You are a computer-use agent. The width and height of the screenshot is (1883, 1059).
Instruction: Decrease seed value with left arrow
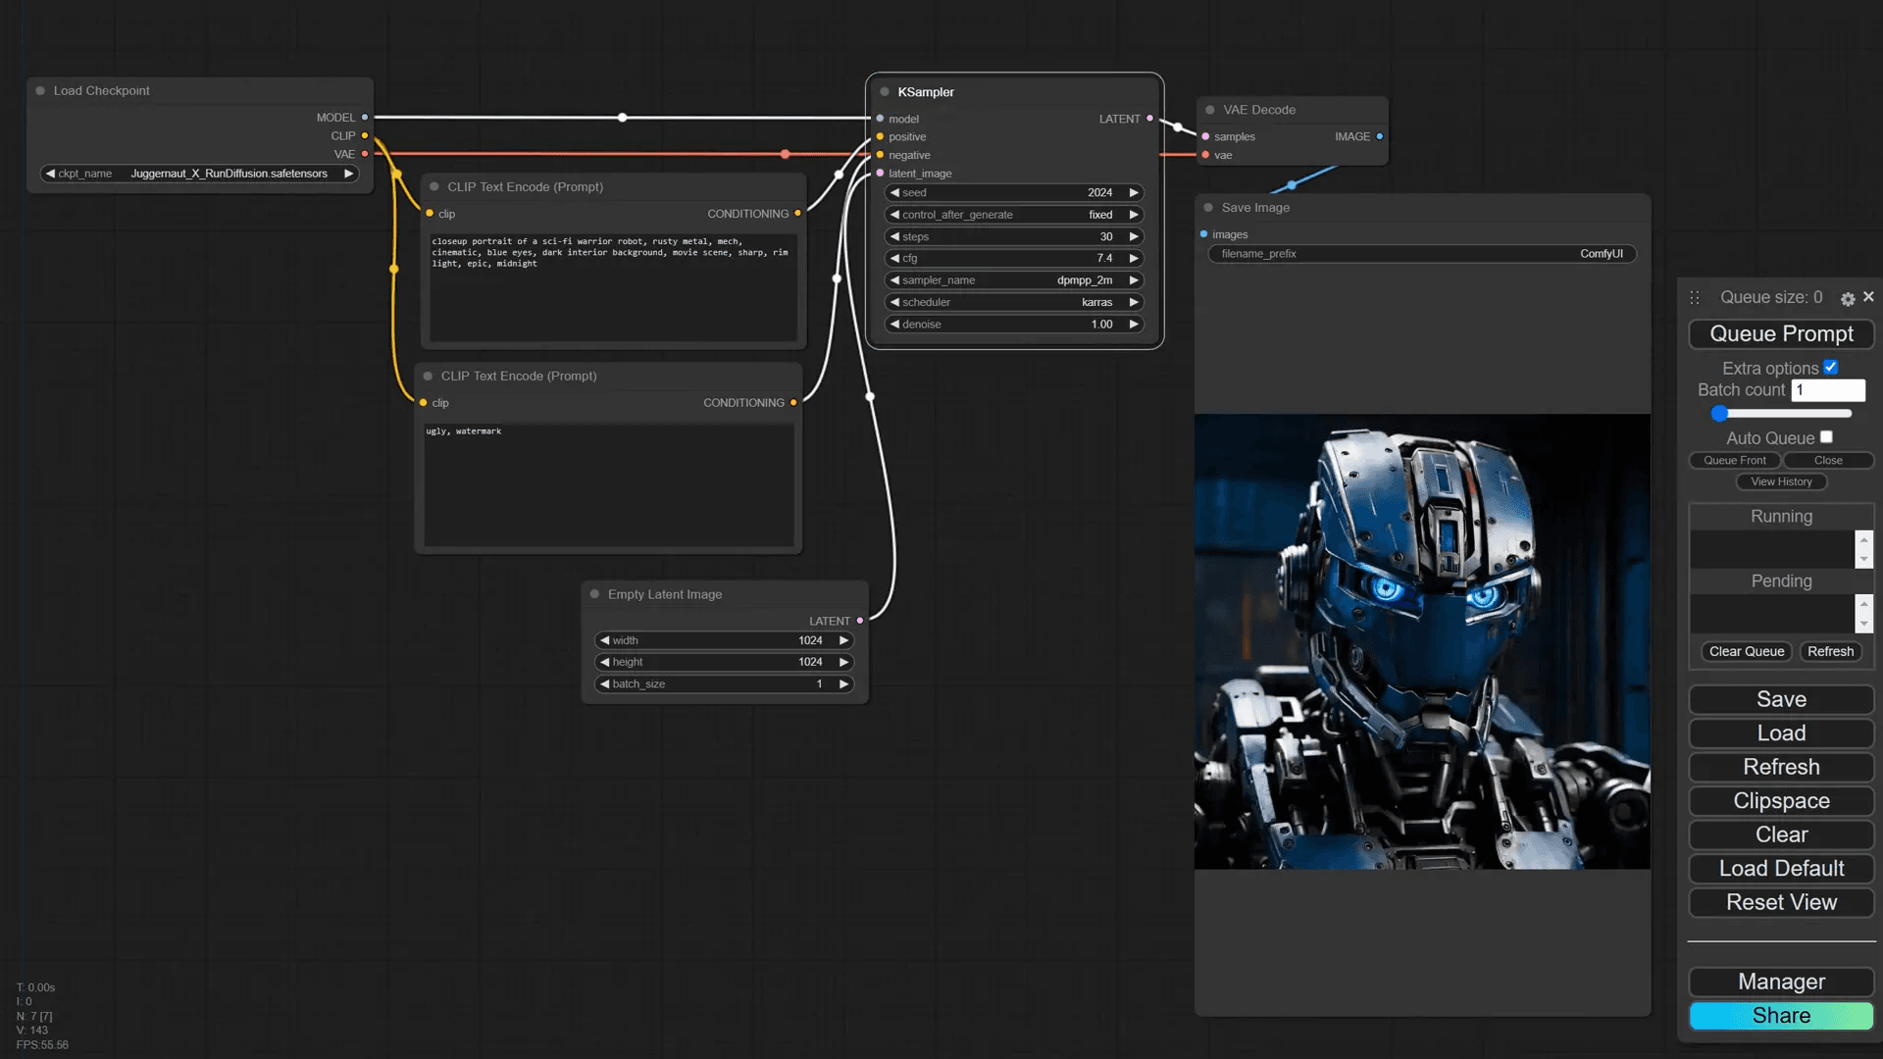(894, 193)
